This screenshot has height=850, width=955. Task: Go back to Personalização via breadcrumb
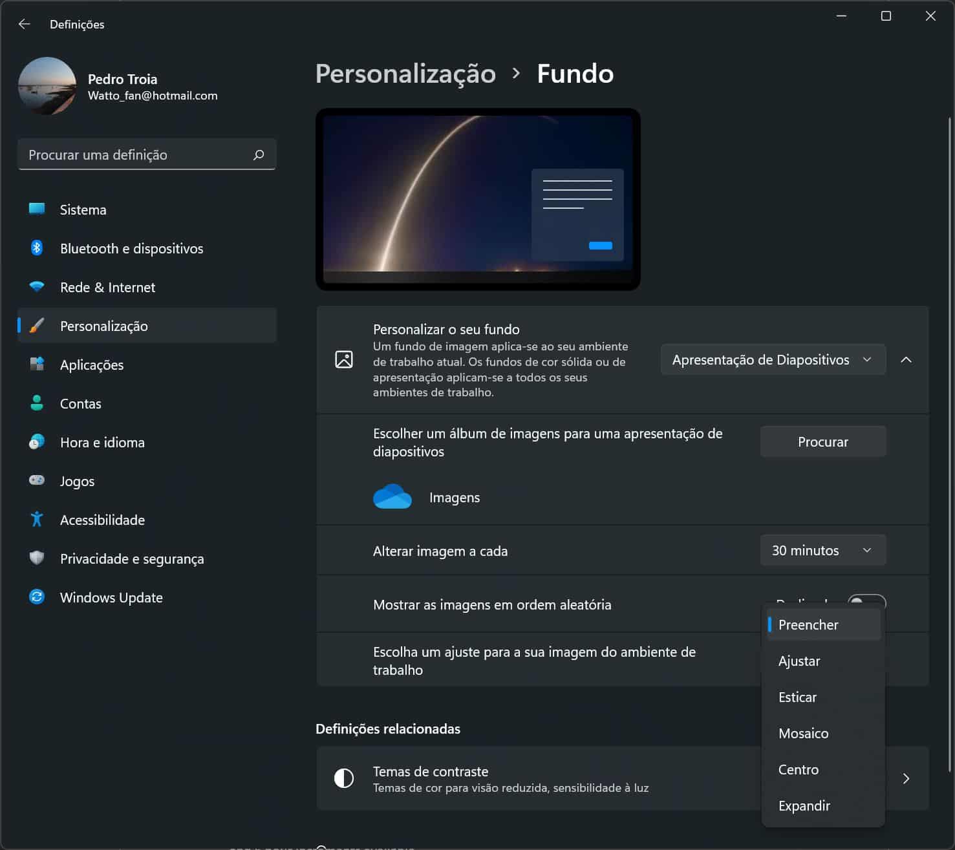click(x=405, y=74)
